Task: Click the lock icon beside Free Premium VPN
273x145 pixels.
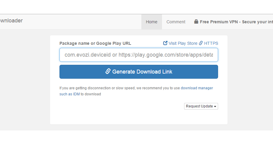Action: click(196, 22)
